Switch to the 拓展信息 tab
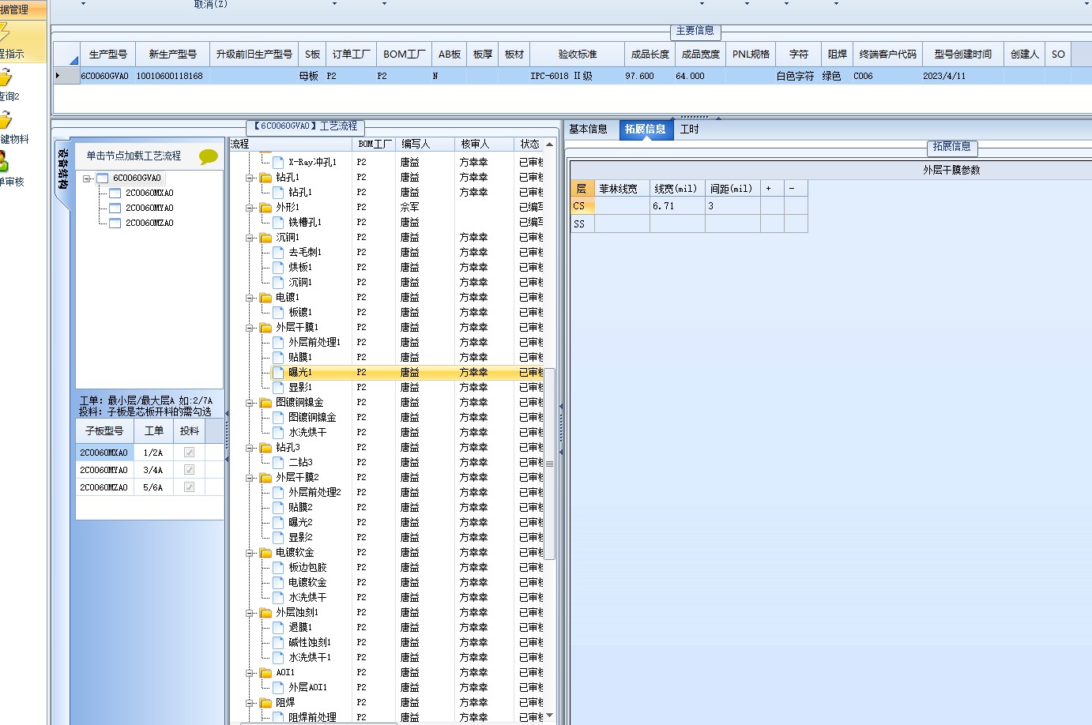 click(x=645, y=130)
